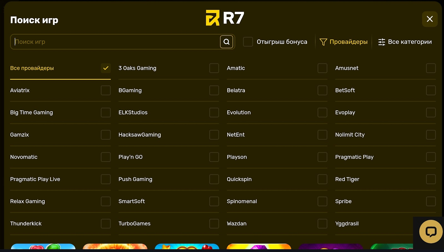Tick the 3 Oaks Gaming checkbox

tap(214, 68)
